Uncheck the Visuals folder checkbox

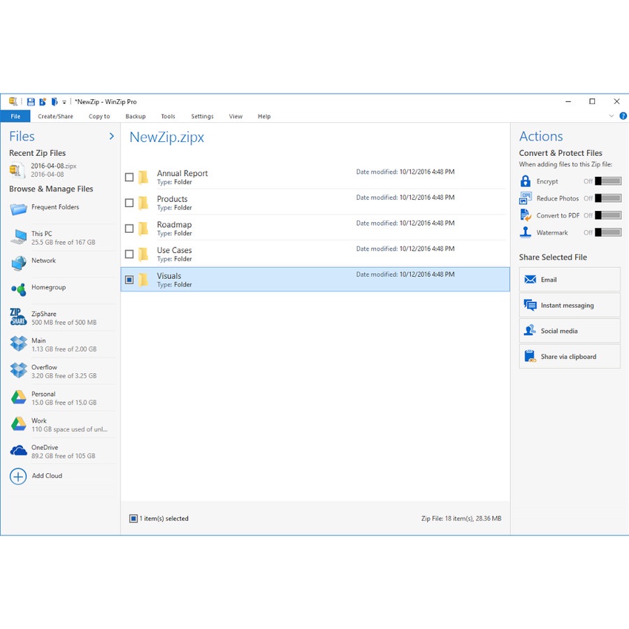click(x=129, y=280)
